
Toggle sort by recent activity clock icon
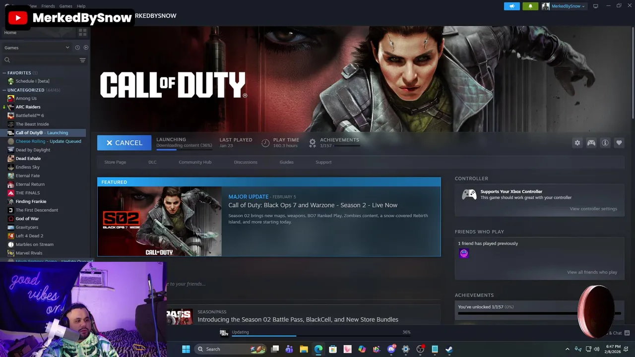pyautogui.click(x=77, y=48)
